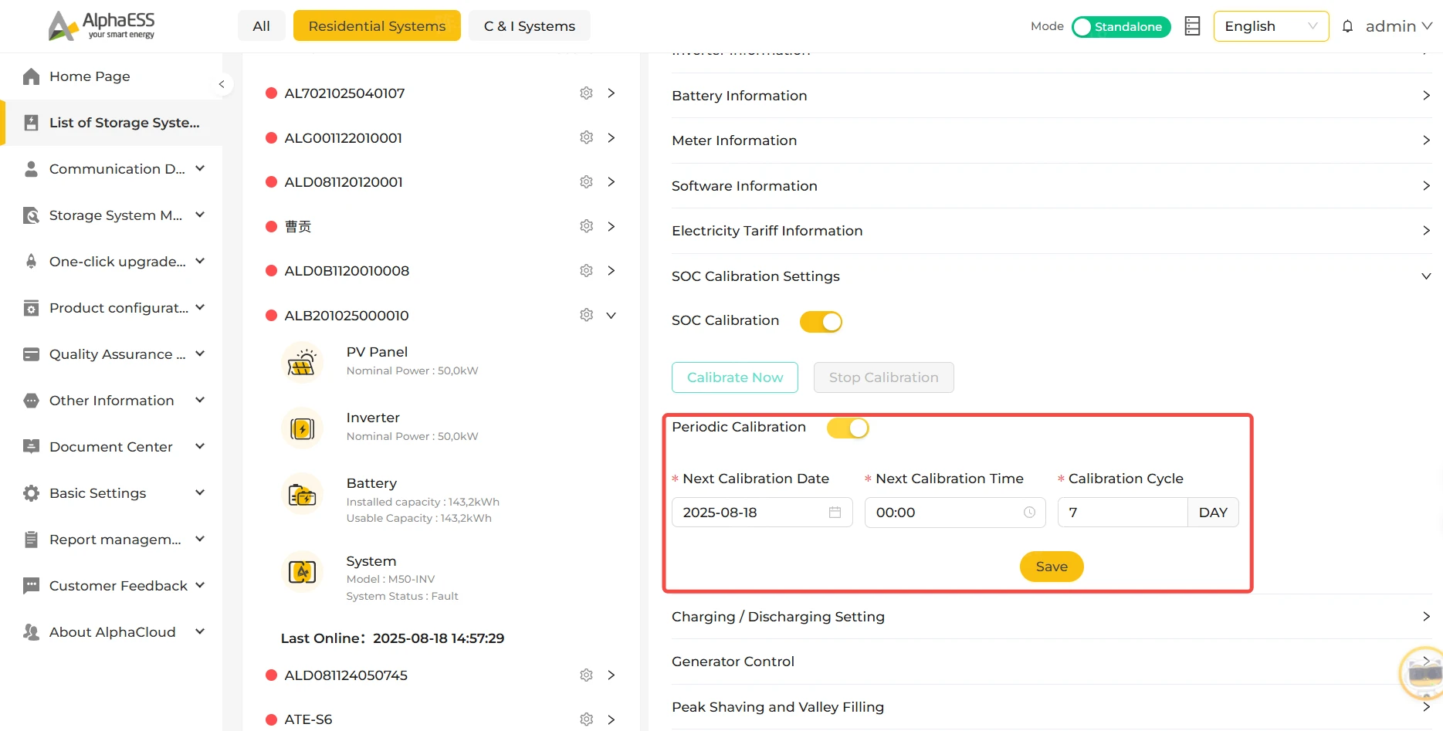Image resolution: width=1443 pixels, height=731 pixels.
Task: Click the Storage System M... icon
Action: [x=31, y=215]
